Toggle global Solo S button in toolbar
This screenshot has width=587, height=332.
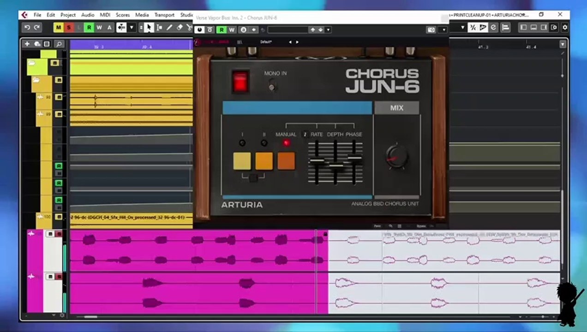(x=69, y=28)
